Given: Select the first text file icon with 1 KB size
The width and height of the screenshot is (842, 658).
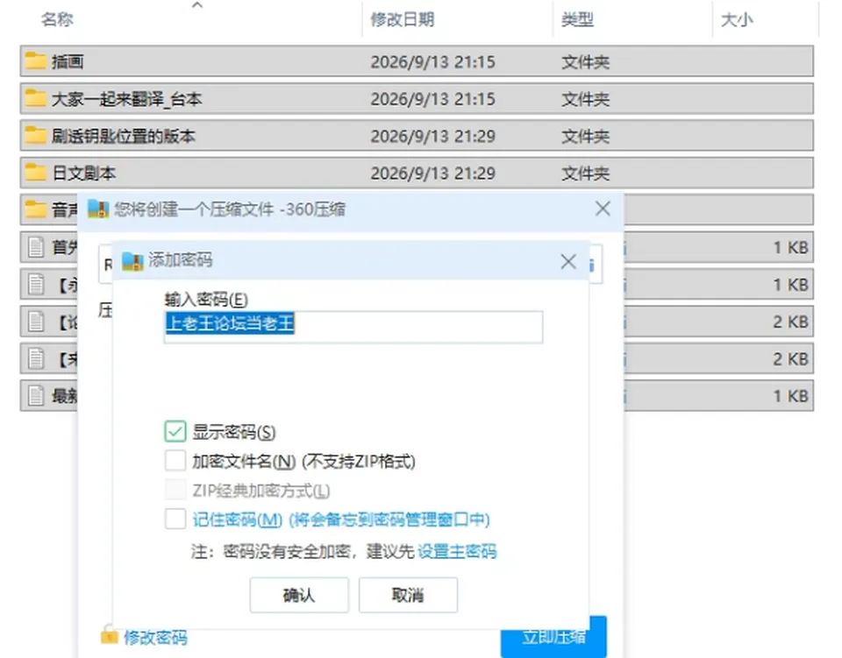Looking at the screenshot, I should [x=36, y=247].
